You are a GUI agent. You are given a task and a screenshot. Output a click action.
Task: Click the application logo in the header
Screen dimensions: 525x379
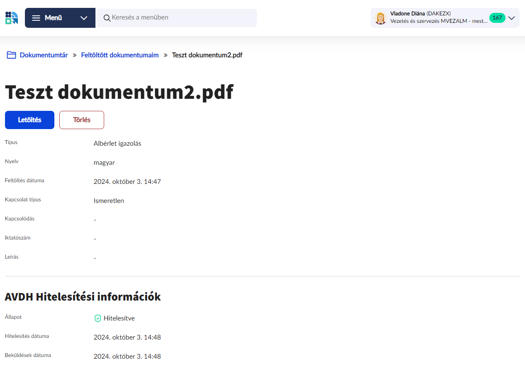(12, 18)
